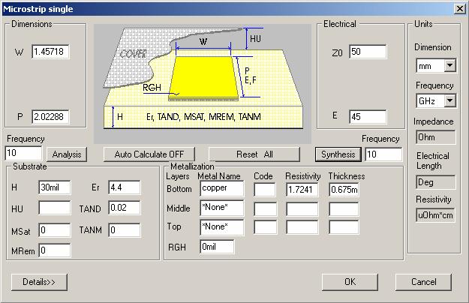This screenshot has height=303, width=469.
Task: Click the Bottom layer Resistivity field
Action: [302, 190]
